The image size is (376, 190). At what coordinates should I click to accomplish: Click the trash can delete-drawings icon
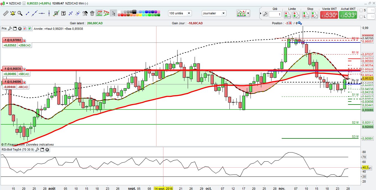point(92,13)
